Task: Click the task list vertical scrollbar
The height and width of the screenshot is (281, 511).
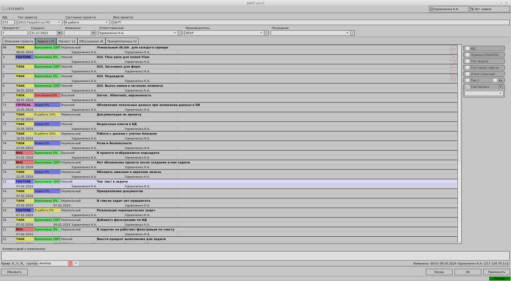Action: pyautogui.click(x=459, y=145)
